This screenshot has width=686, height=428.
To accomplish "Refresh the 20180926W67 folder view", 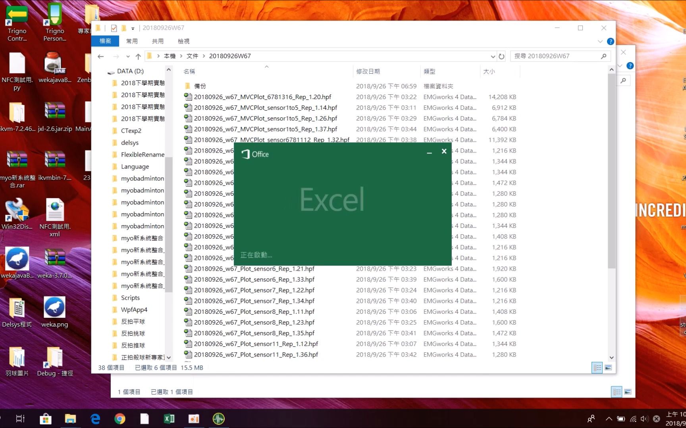I will tap(501, 56).
